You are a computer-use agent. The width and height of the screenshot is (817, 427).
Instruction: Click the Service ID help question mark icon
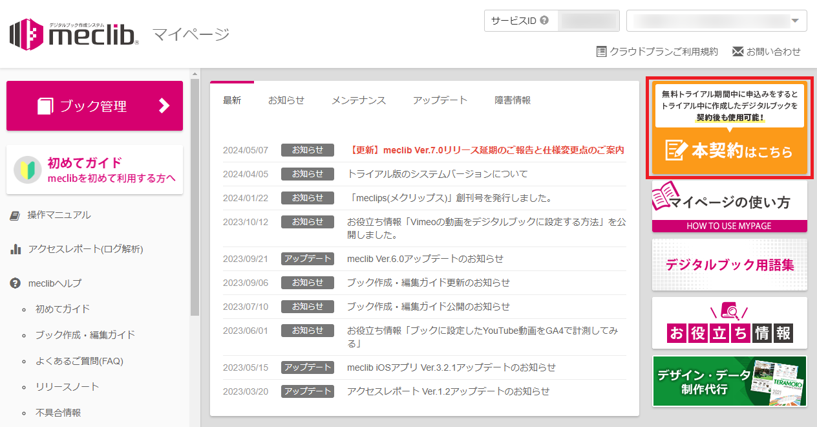pos(544,21)
